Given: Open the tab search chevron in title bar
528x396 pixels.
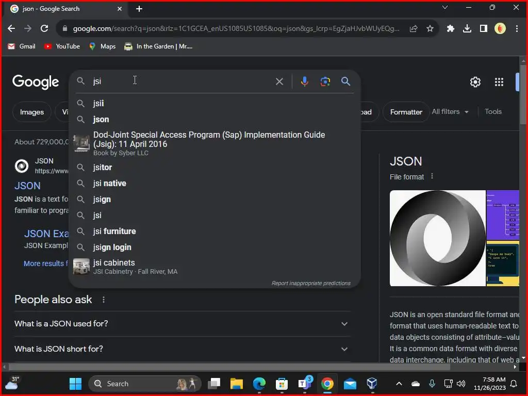Looking at the screenshot, I should (445, 7).
